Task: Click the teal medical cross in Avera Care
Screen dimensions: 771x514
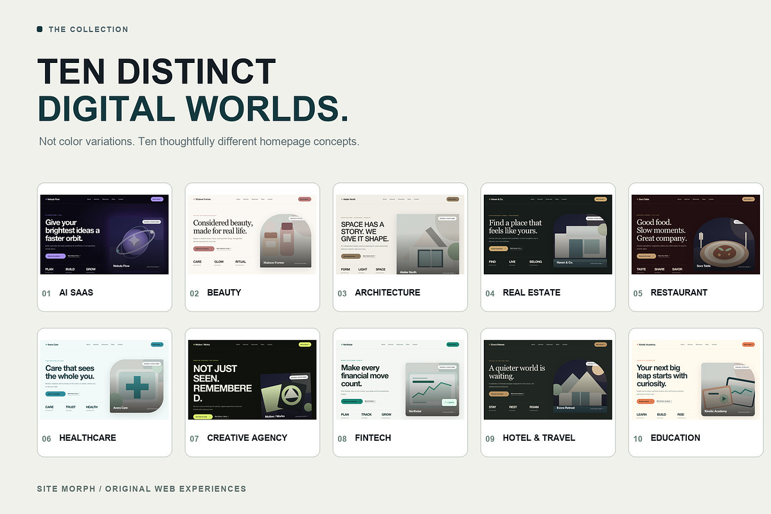Action: click(x=136, y=387)
